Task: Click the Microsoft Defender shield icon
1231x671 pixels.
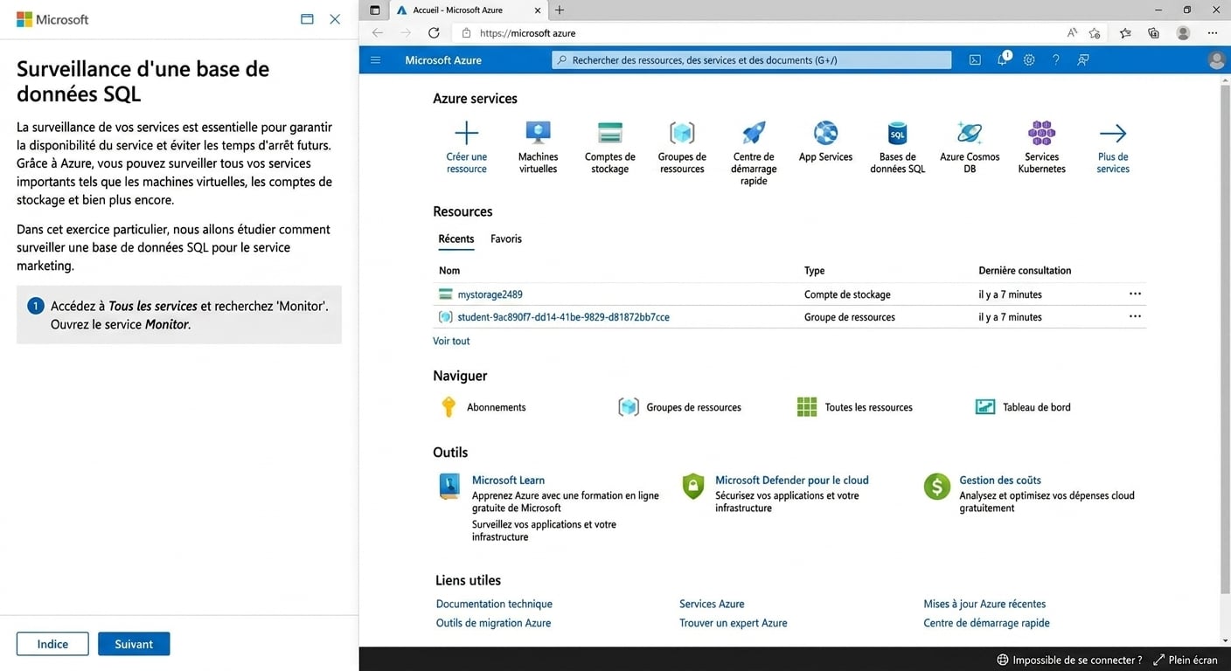Action: click(x=693, y=486)
